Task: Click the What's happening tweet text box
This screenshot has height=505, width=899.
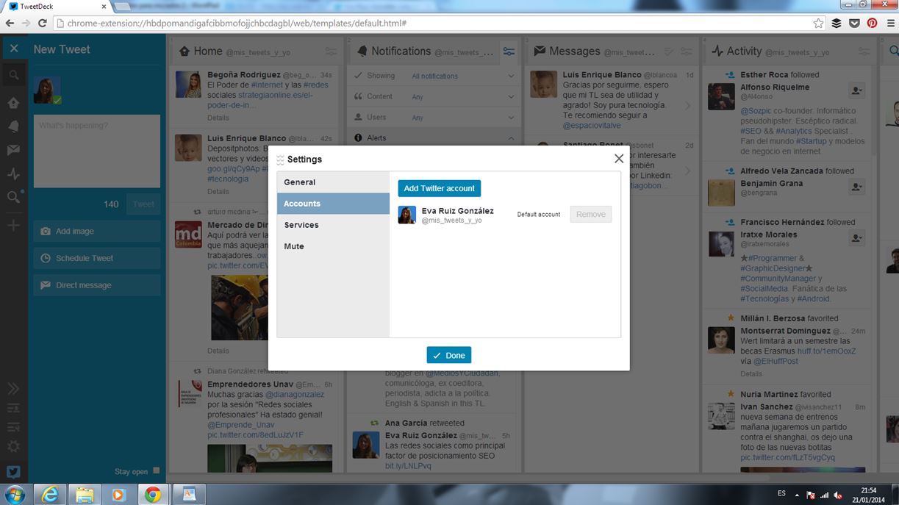Action: tap(96, 151)
